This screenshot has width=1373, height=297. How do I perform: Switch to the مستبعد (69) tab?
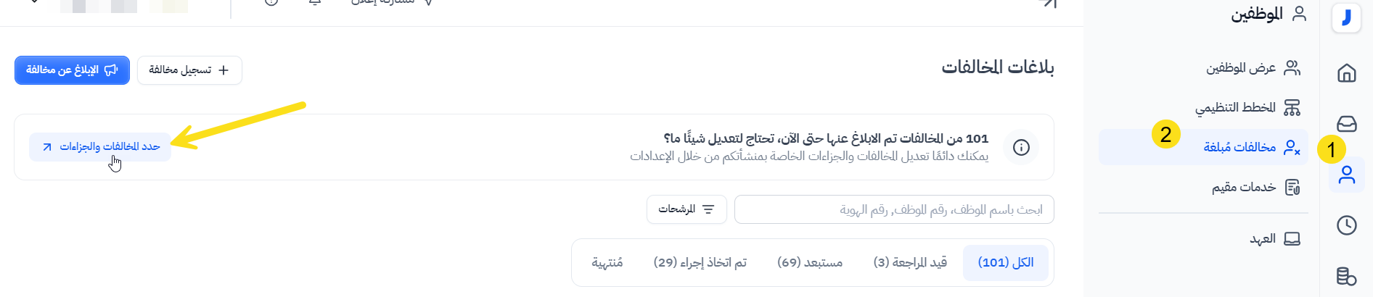[x=810, y=262]
